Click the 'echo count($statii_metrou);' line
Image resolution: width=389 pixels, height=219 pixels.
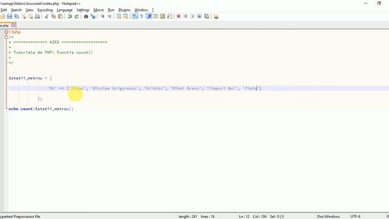[x=41, y=109]
